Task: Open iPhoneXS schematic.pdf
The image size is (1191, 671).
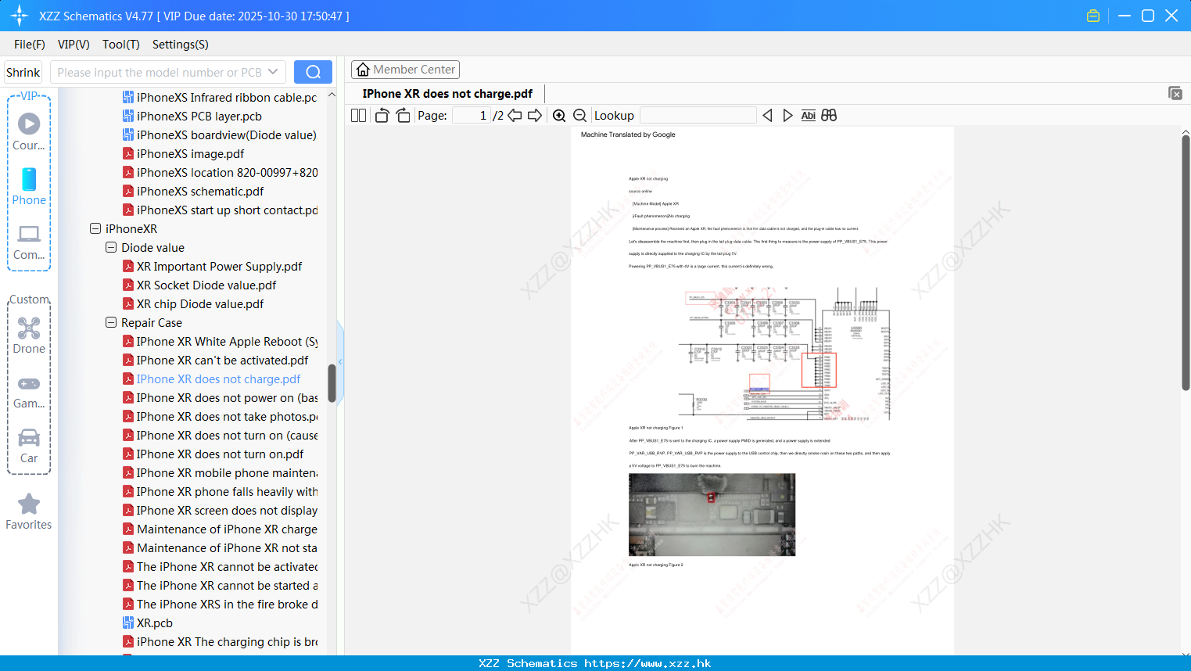Action: (193, 191)
